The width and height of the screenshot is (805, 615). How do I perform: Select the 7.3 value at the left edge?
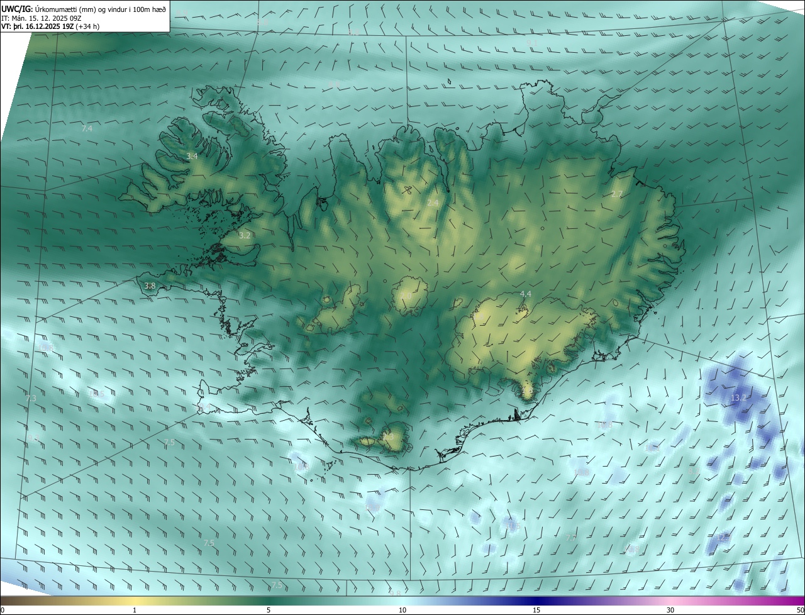point(31,398)
